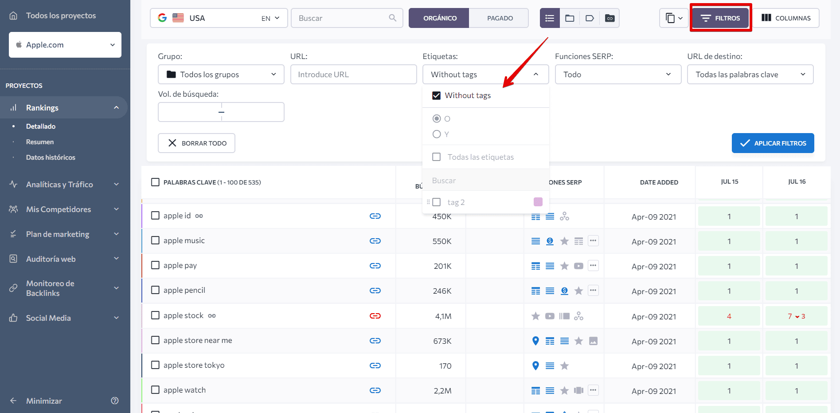Open Detallado rankings view
The image size is (840, 413).
(41, 126)
